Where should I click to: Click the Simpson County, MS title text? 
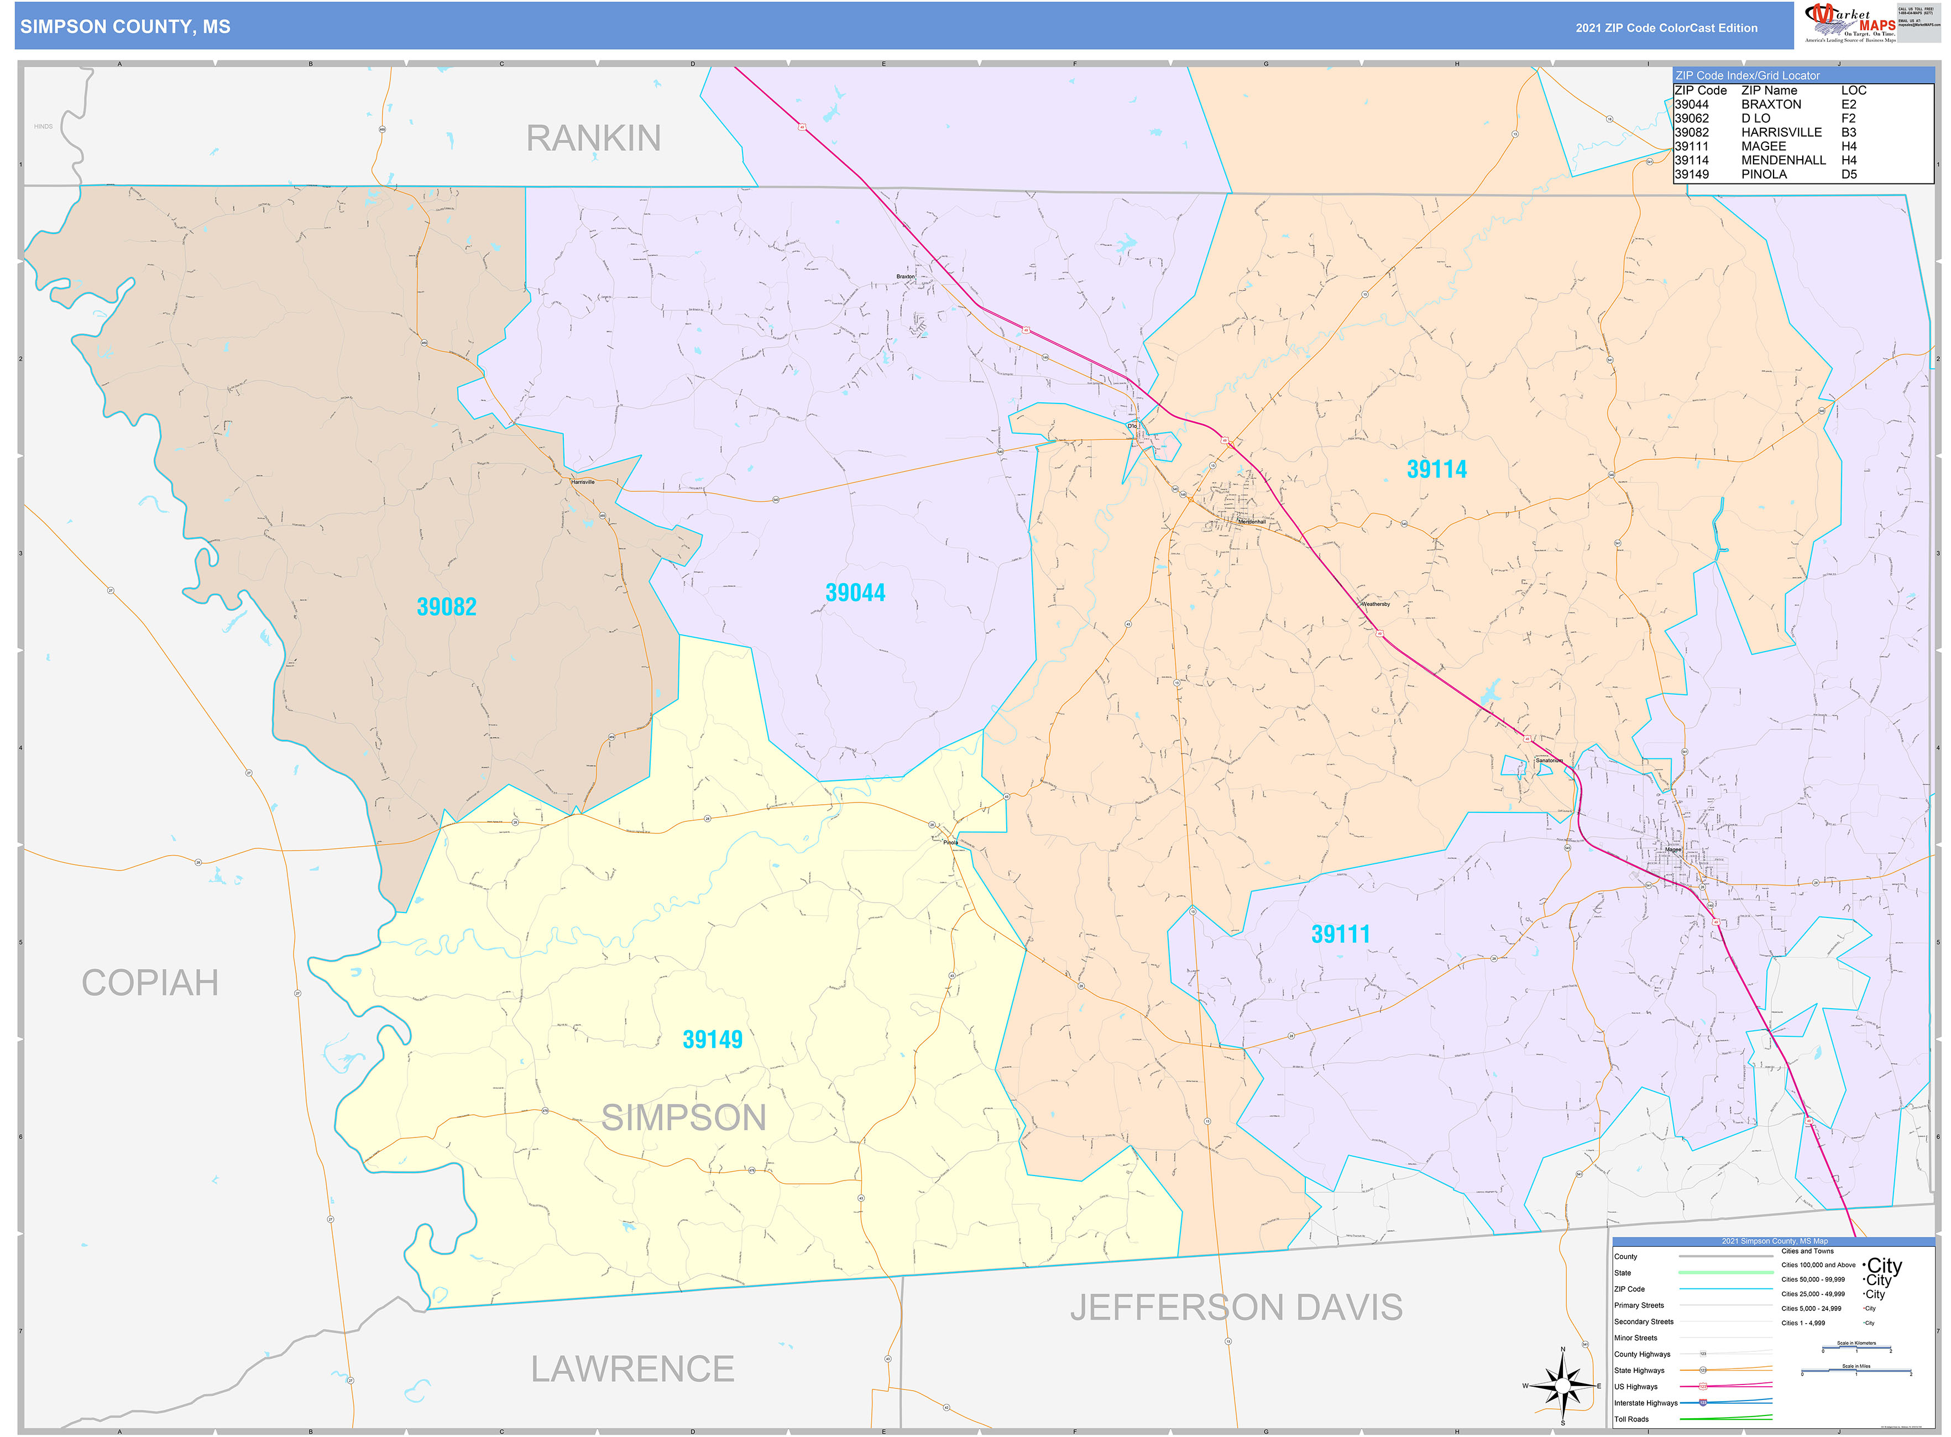pyautogui.click(x=125, y=27)
